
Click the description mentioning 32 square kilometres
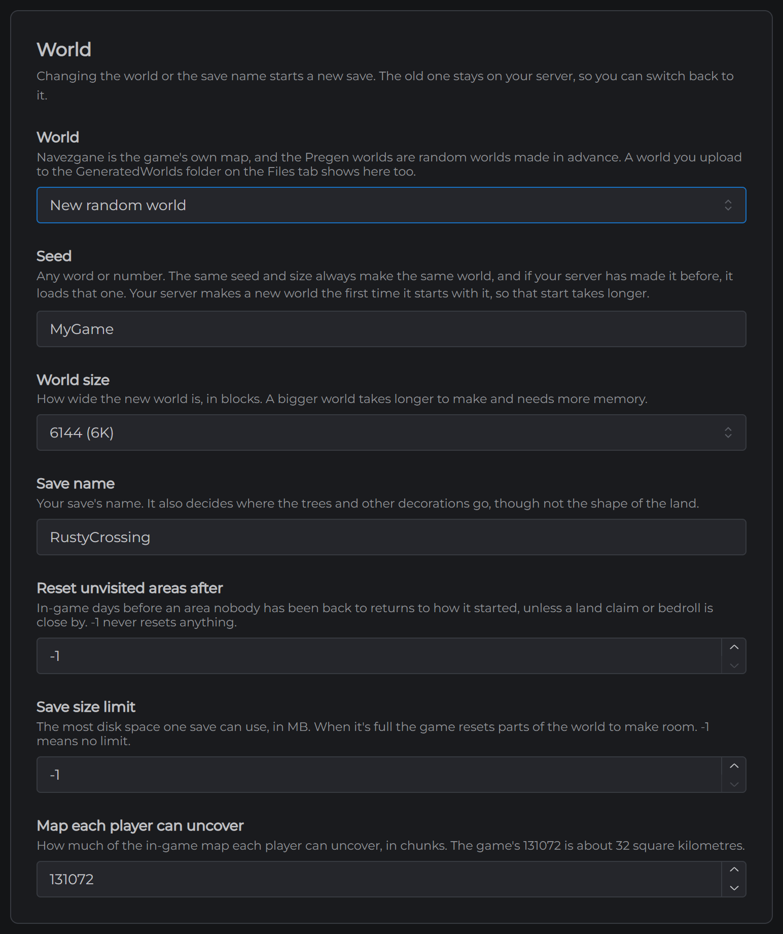point(390,845)
